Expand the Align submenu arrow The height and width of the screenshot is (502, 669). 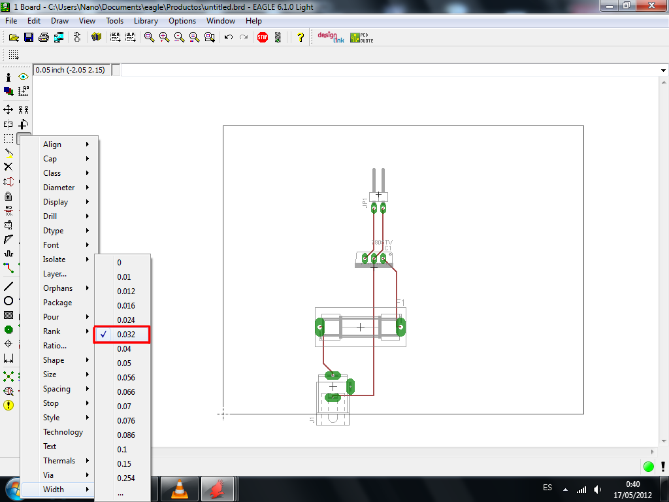tap(88, 144)
